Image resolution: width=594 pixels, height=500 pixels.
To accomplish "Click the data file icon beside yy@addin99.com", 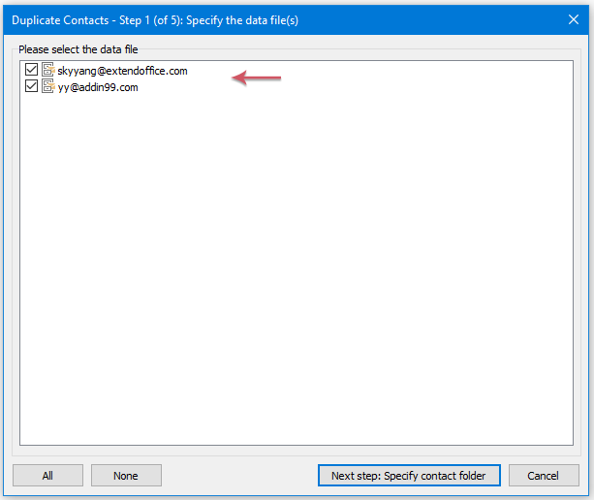I will 47,86.
